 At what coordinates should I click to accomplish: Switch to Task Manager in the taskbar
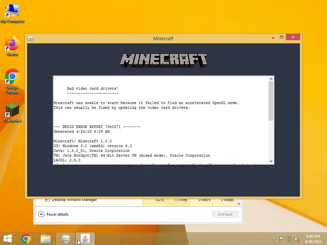tap(65, 239)
